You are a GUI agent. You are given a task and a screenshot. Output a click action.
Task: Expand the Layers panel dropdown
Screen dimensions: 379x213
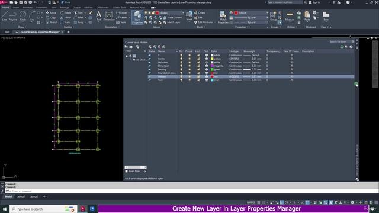158,27
